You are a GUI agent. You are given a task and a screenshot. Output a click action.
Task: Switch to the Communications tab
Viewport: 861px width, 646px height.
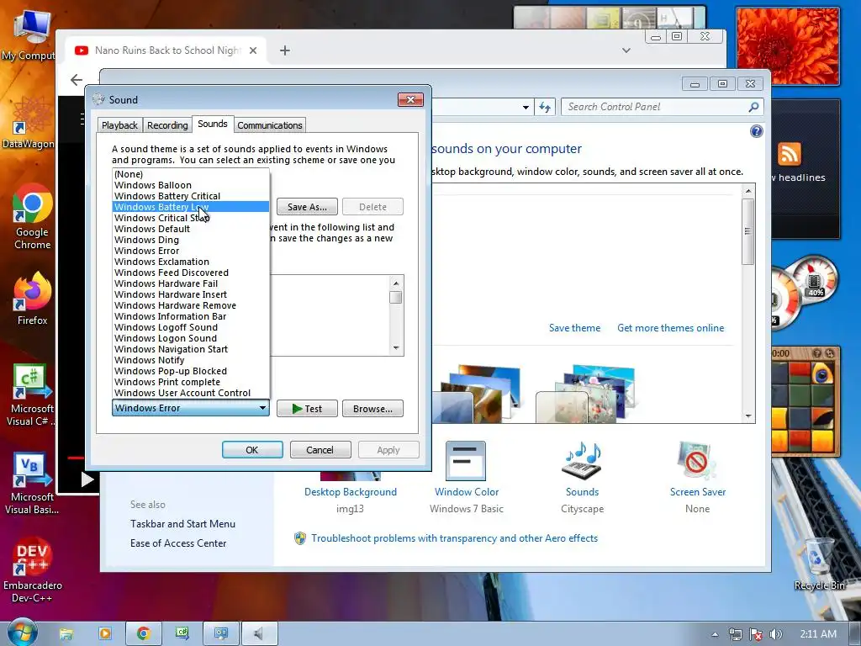[x=270, y=125]
